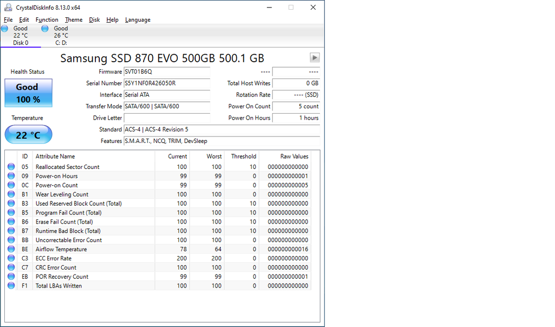The image size is (555, 327).
Task: Click the status orb for Reallocated Sector Count
Action: click(x=11, y=167)
